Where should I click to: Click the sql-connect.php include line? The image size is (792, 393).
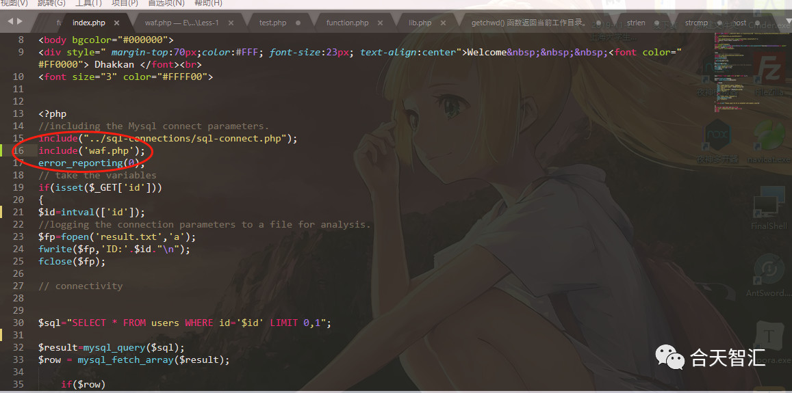(168, 138)
